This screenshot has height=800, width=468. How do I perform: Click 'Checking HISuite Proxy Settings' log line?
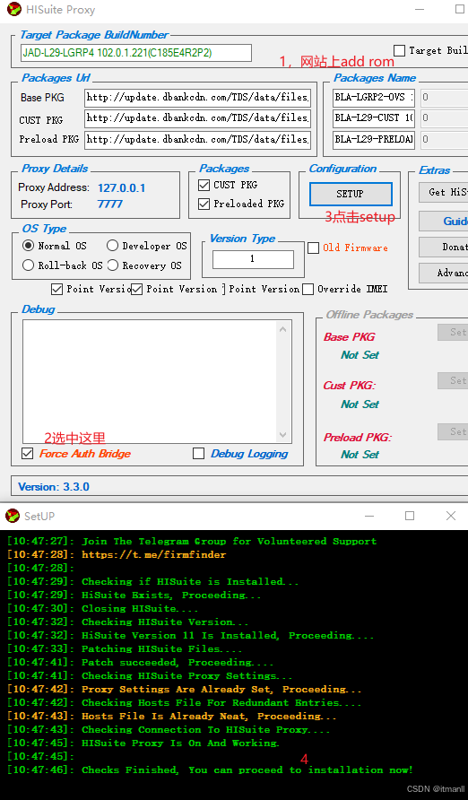click(x=187, y=675)
